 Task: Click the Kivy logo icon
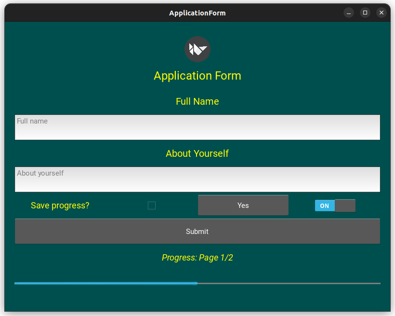click(197, 49)
